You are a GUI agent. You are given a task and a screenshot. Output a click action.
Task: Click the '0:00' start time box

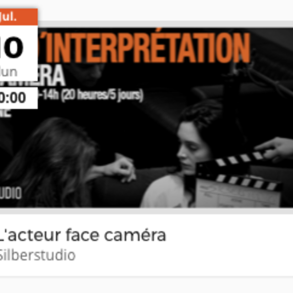[x=19, y=98]
